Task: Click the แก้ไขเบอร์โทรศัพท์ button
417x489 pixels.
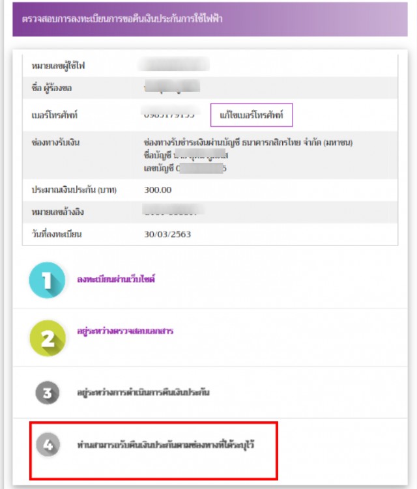Action: pos(252,115)
